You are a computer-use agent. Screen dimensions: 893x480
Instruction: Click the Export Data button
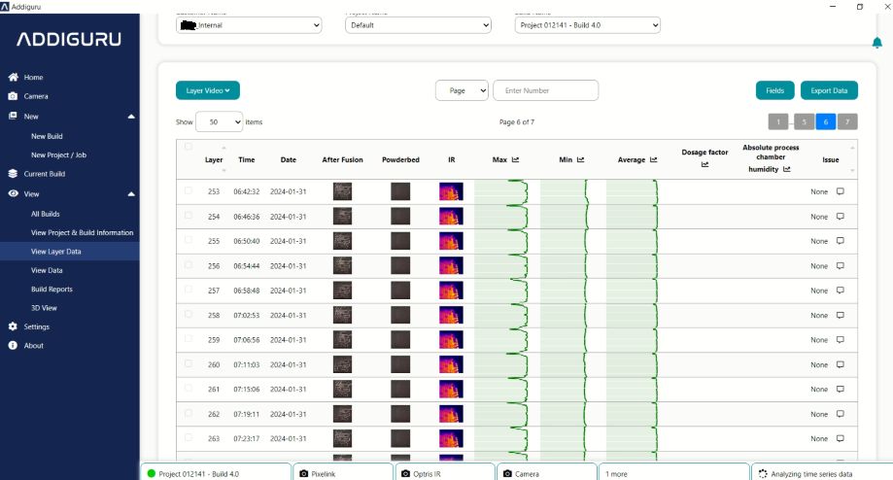point(829,90)
